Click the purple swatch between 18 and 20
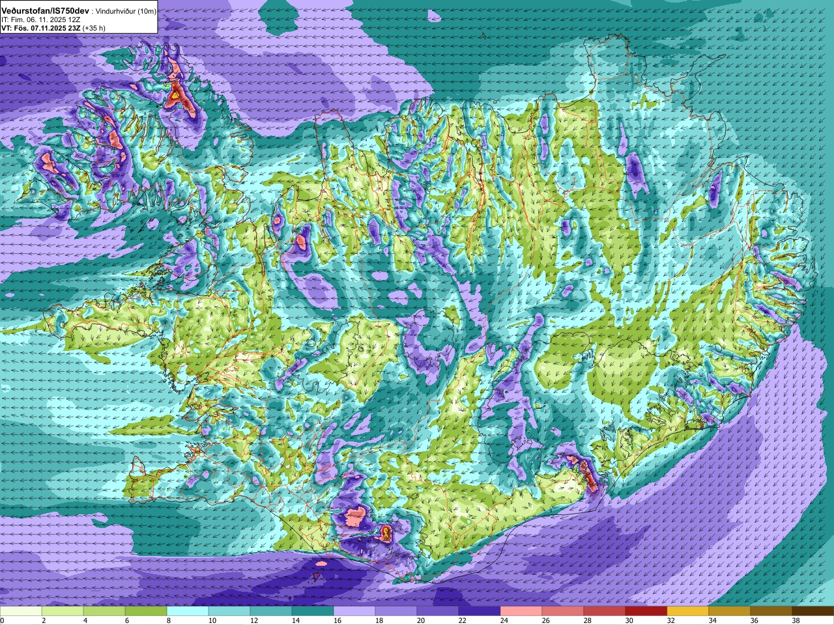This screenshot has width=834, height=625. click(x=396, y=611)
